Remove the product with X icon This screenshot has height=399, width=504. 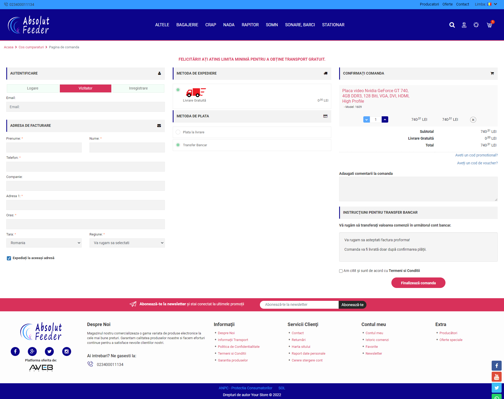[x=473, y=120]
